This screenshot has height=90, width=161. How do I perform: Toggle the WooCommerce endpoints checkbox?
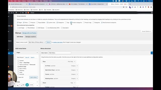[x=102, y=22]
